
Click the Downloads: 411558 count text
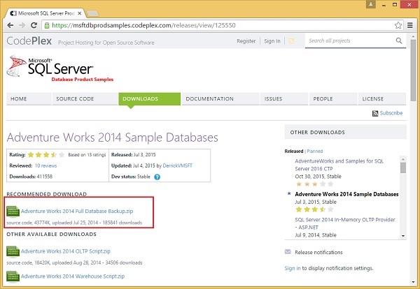tap(31, 177)
